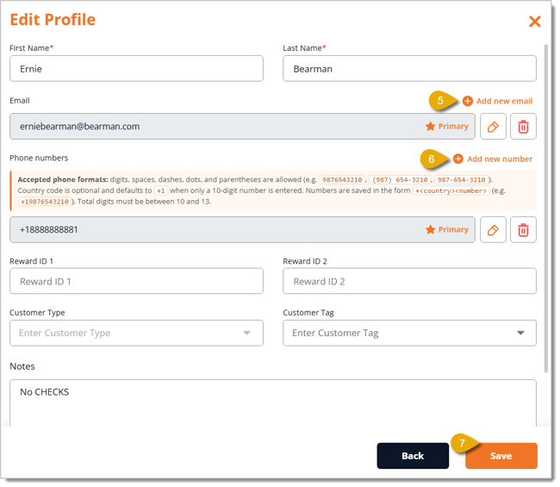The height and width of the screenshot is (487, 560).
Task: Close the Edit Profile dialog
Action: tap(534, 22)
